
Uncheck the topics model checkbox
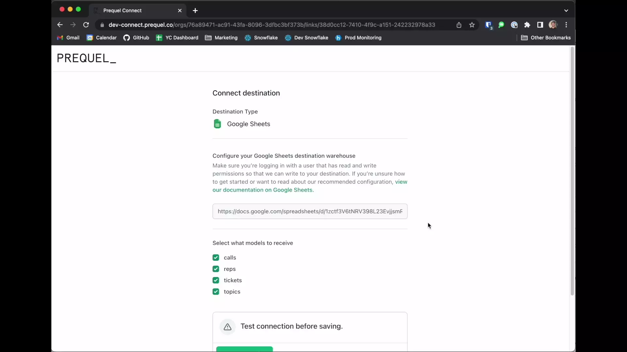216,292
